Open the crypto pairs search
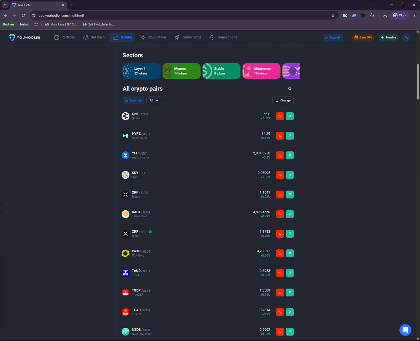The width and height of the screenshot is (420, 341). [x=290, y=89]
